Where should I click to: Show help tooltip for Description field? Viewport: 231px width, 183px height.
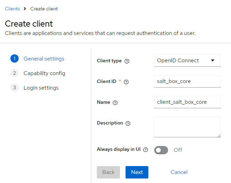pos(128,123)
